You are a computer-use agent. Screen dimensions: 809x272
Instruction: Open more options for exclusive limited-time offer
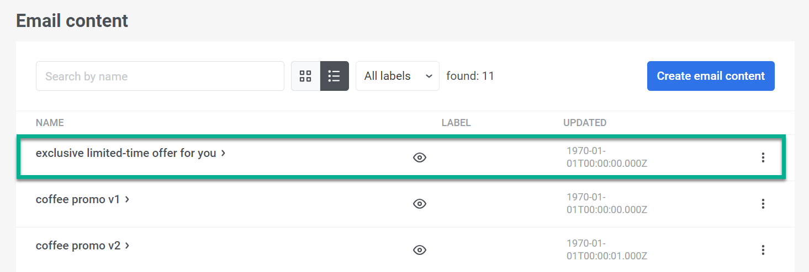click(x=763, y=158)
